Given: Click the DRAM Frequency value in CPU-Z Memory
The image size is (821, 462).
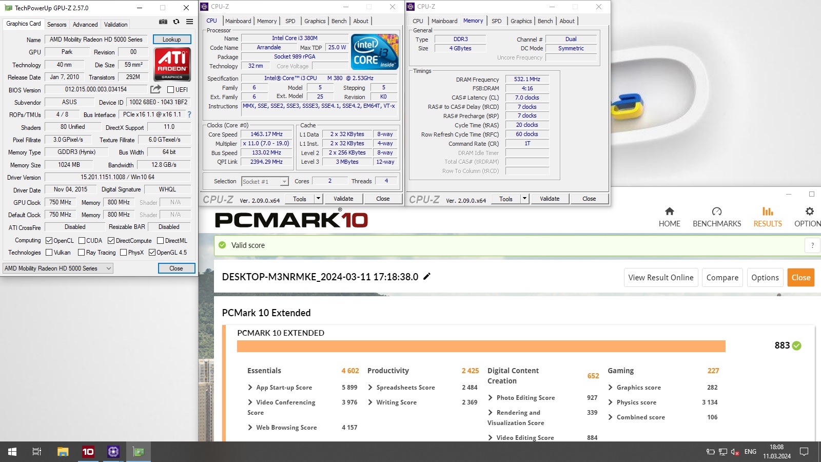Looking at the screenshot, I should click(x=527, y=79).
